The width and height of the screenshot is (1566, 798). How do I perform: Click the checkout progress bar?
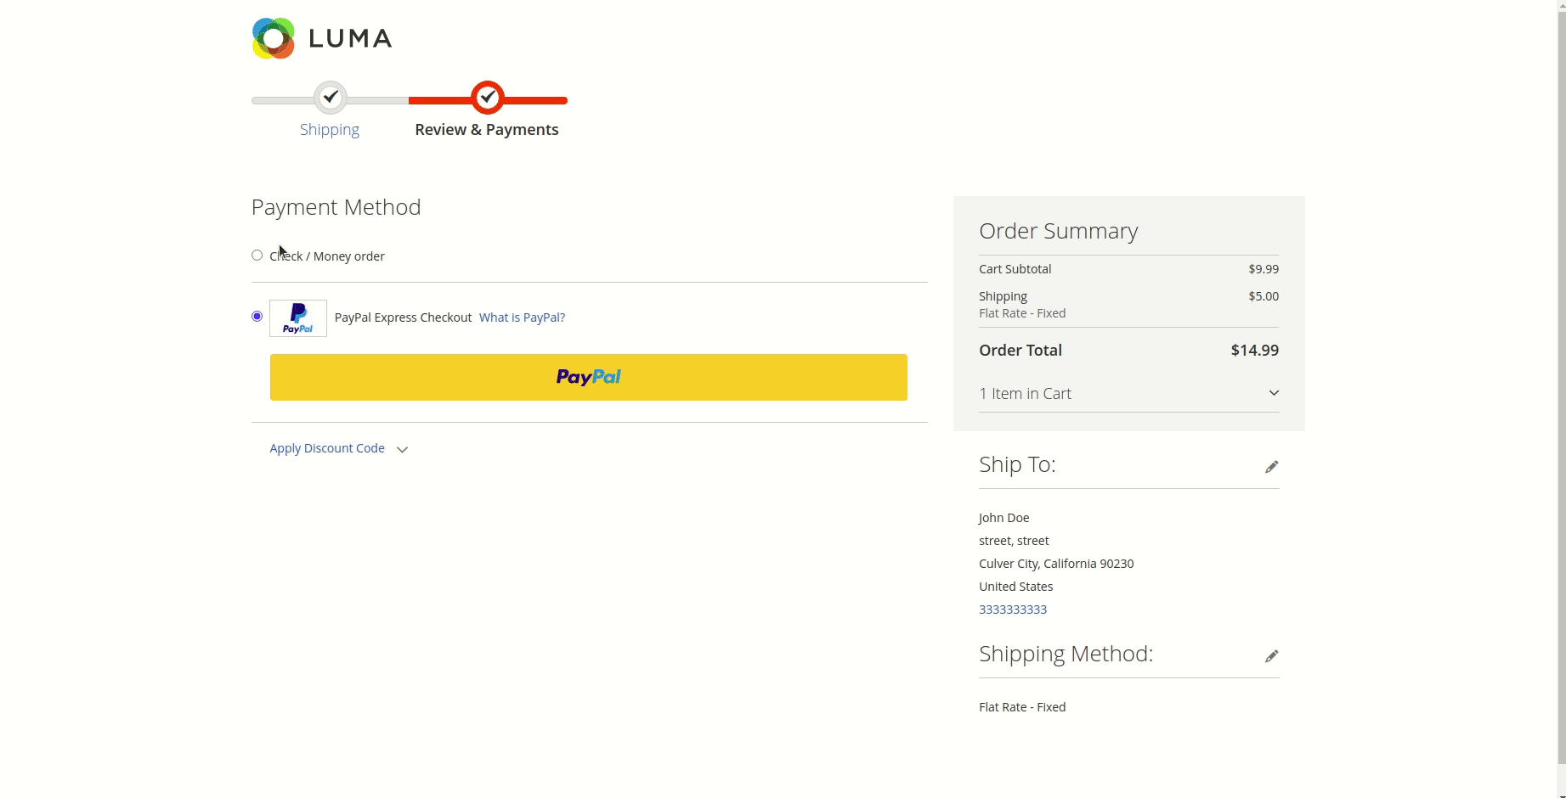coord(408,99)
